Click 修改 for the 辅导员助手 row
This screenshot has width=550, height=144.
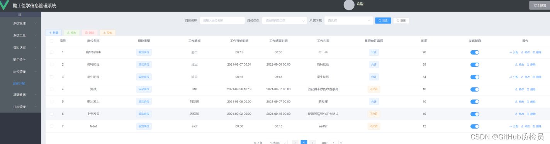(525, 52)
